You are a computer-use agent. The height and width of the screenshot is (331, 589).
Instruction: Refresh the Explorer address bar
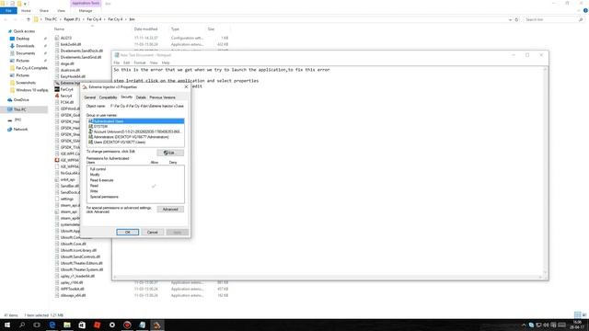pyautogui.click(x=516, y=19)
